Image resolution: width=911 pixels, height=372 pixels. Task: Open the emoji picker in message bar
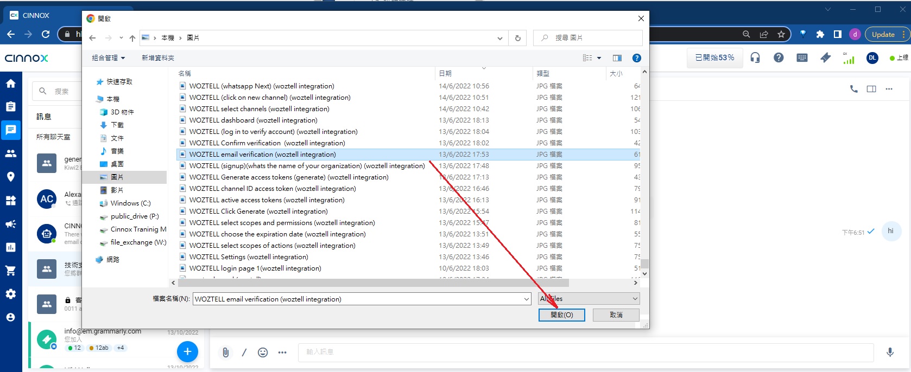point(263,352)
